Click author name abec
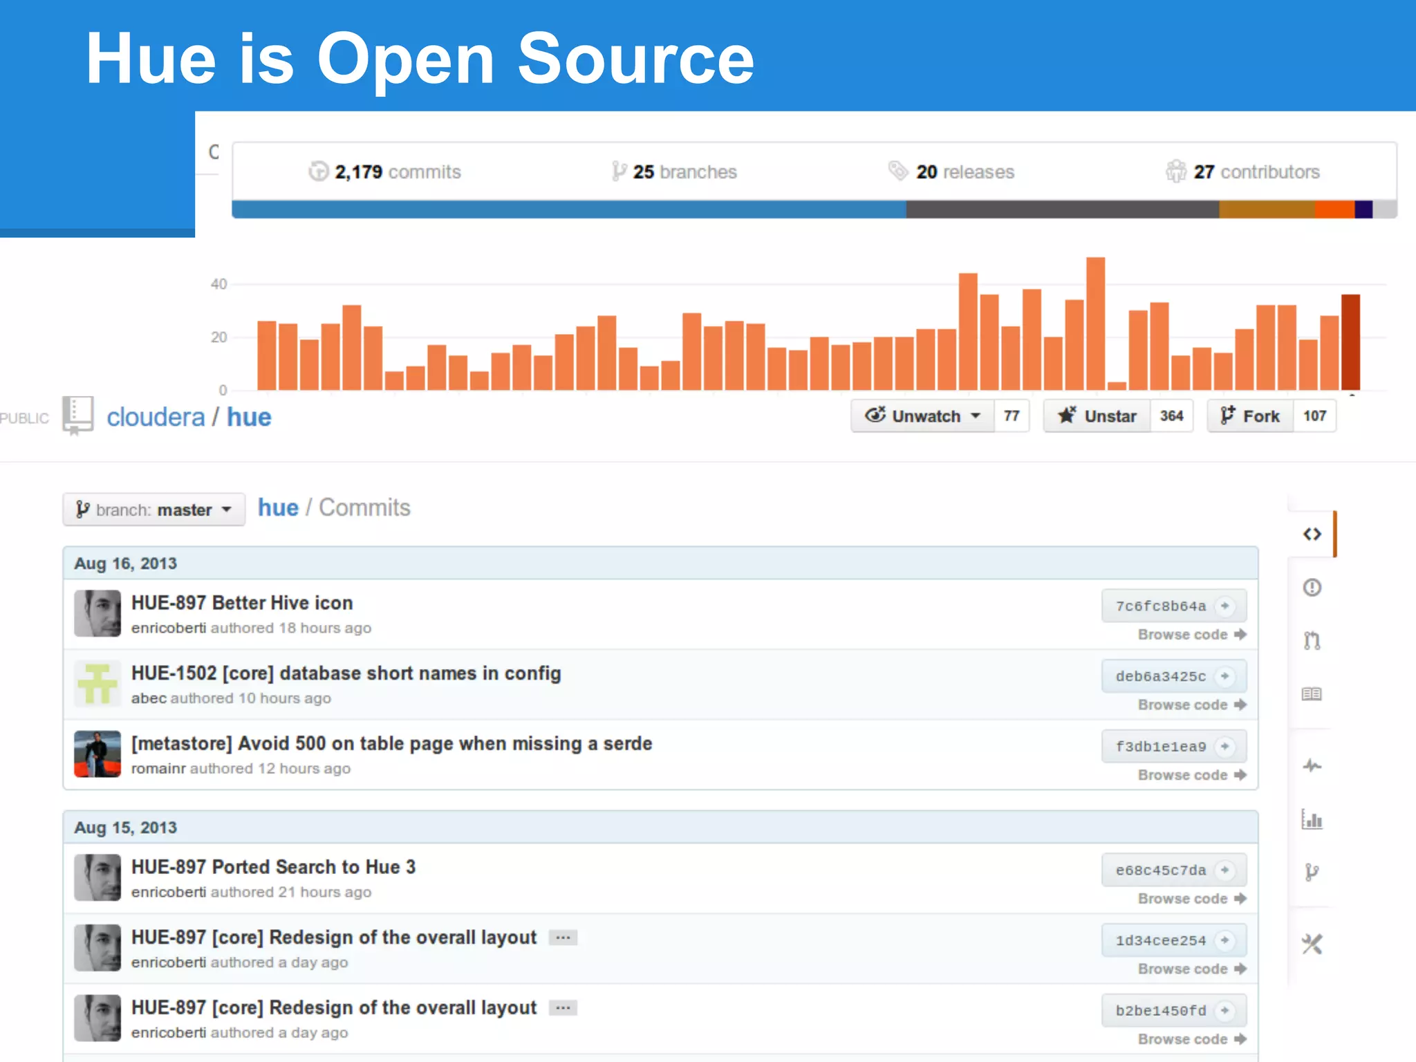This screenshot has height=1062, width=1416. tap(149, 698)
